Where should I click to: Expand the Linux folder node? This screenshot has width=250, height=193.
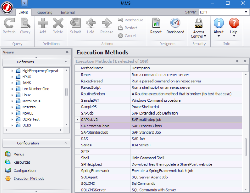click(12, 95)
